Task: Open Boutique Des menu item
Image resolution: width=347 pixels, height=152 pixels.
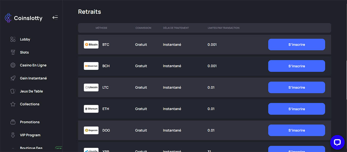Action: click(x=31, y=148)
